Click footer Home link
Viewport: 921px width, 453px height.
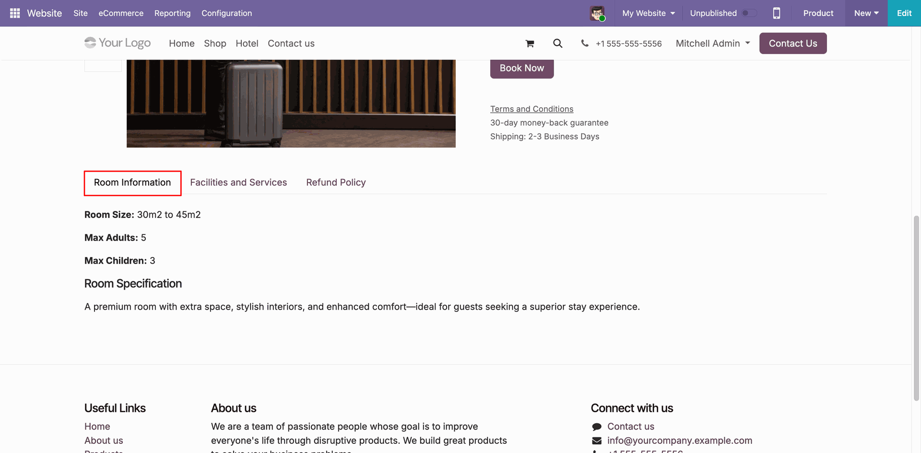tap(97, 427)
